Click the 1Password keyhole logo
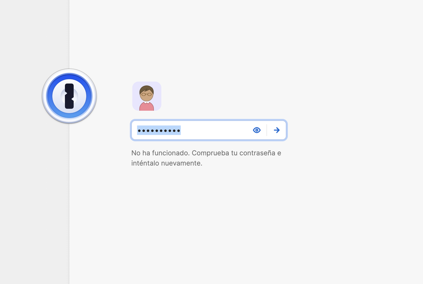This screenshot has width=423, height=284. pyautogui.click(x=69, y=96)
